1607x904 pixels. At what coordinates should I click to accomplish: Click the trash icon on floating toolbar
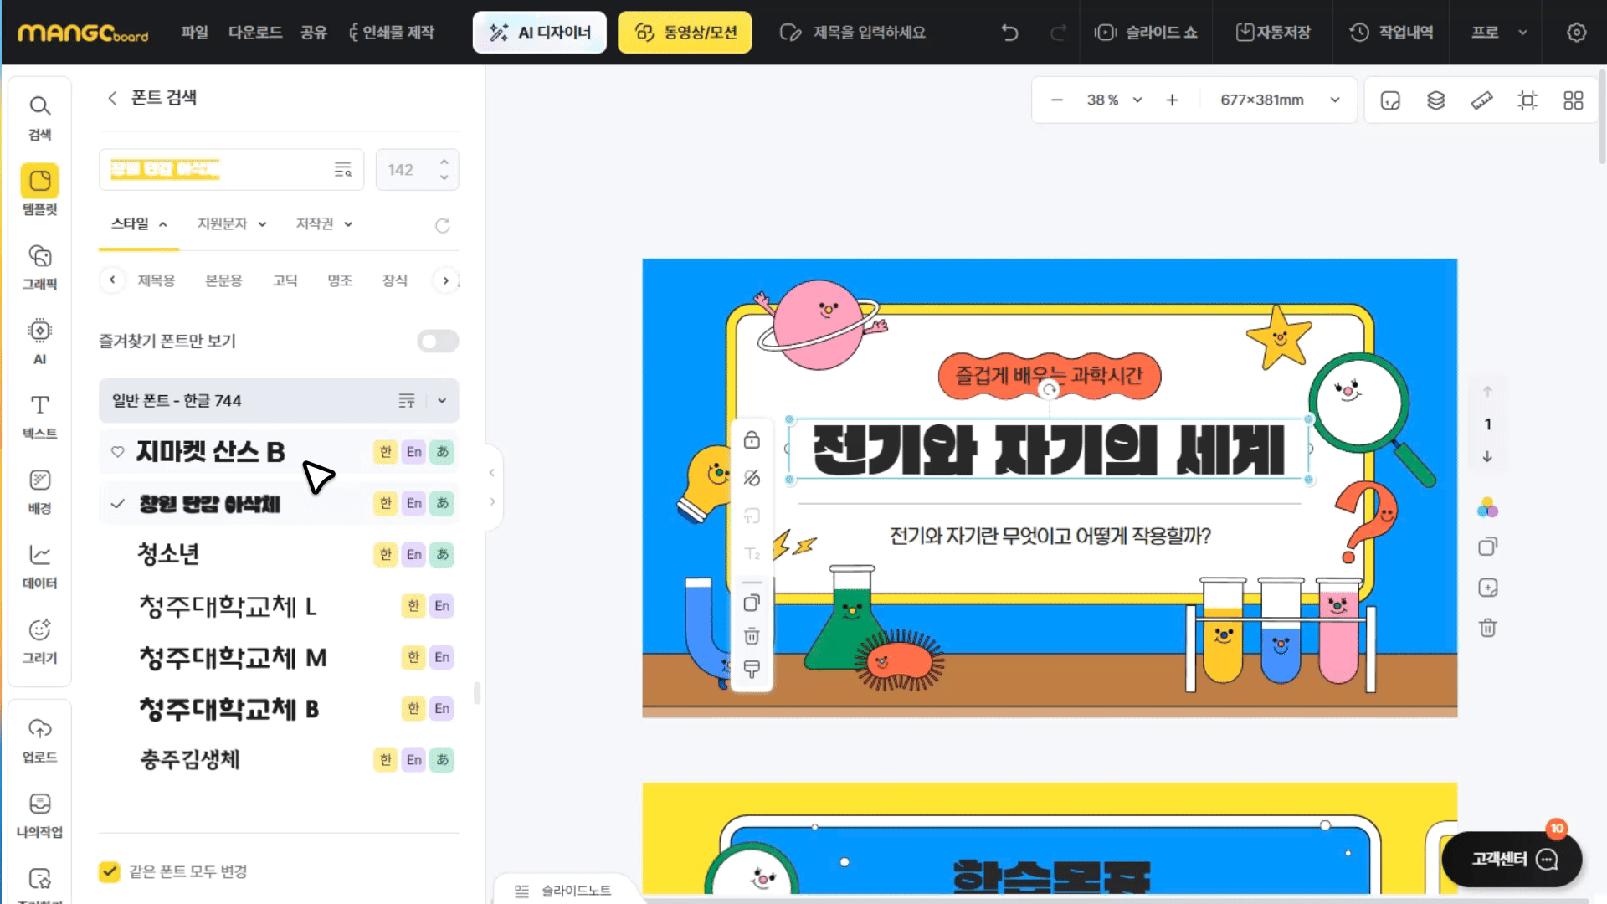click(x=752, y=637)
